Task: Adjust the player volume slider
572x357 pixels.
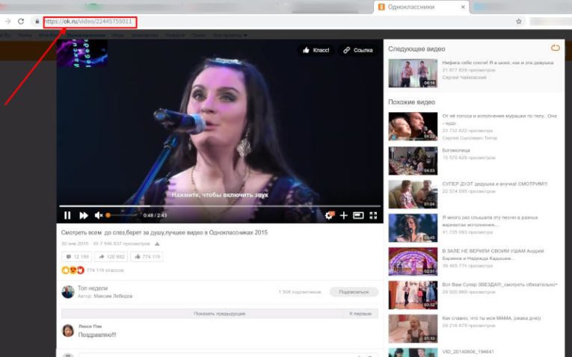Action: (x=121, y=215)
